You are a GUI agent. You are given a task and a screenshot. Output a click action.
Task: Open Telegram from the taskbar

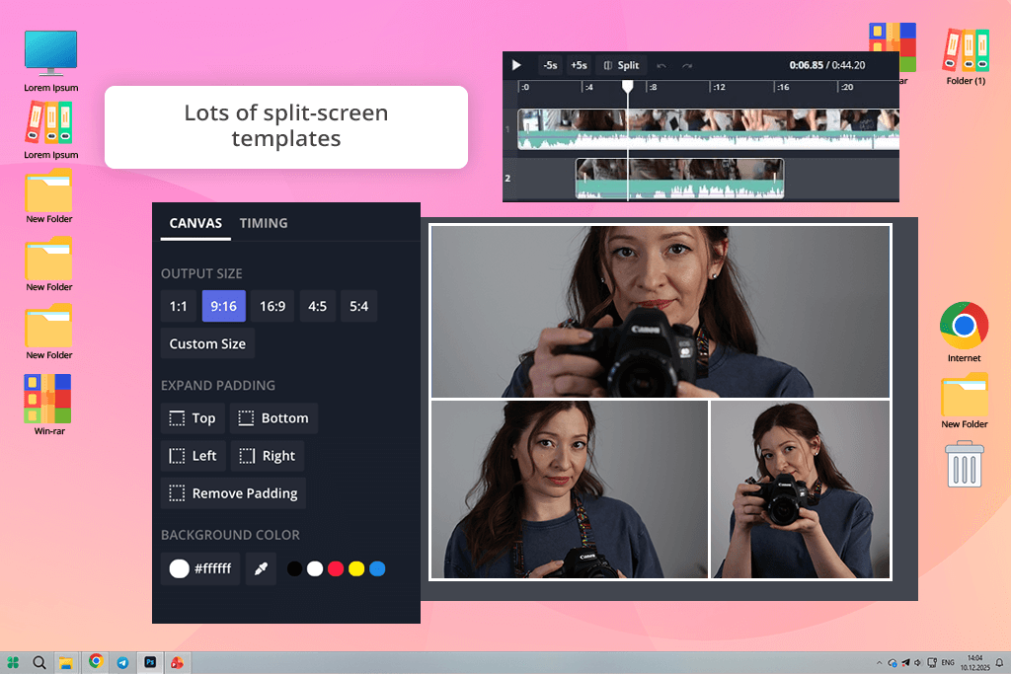click(122, 662)
